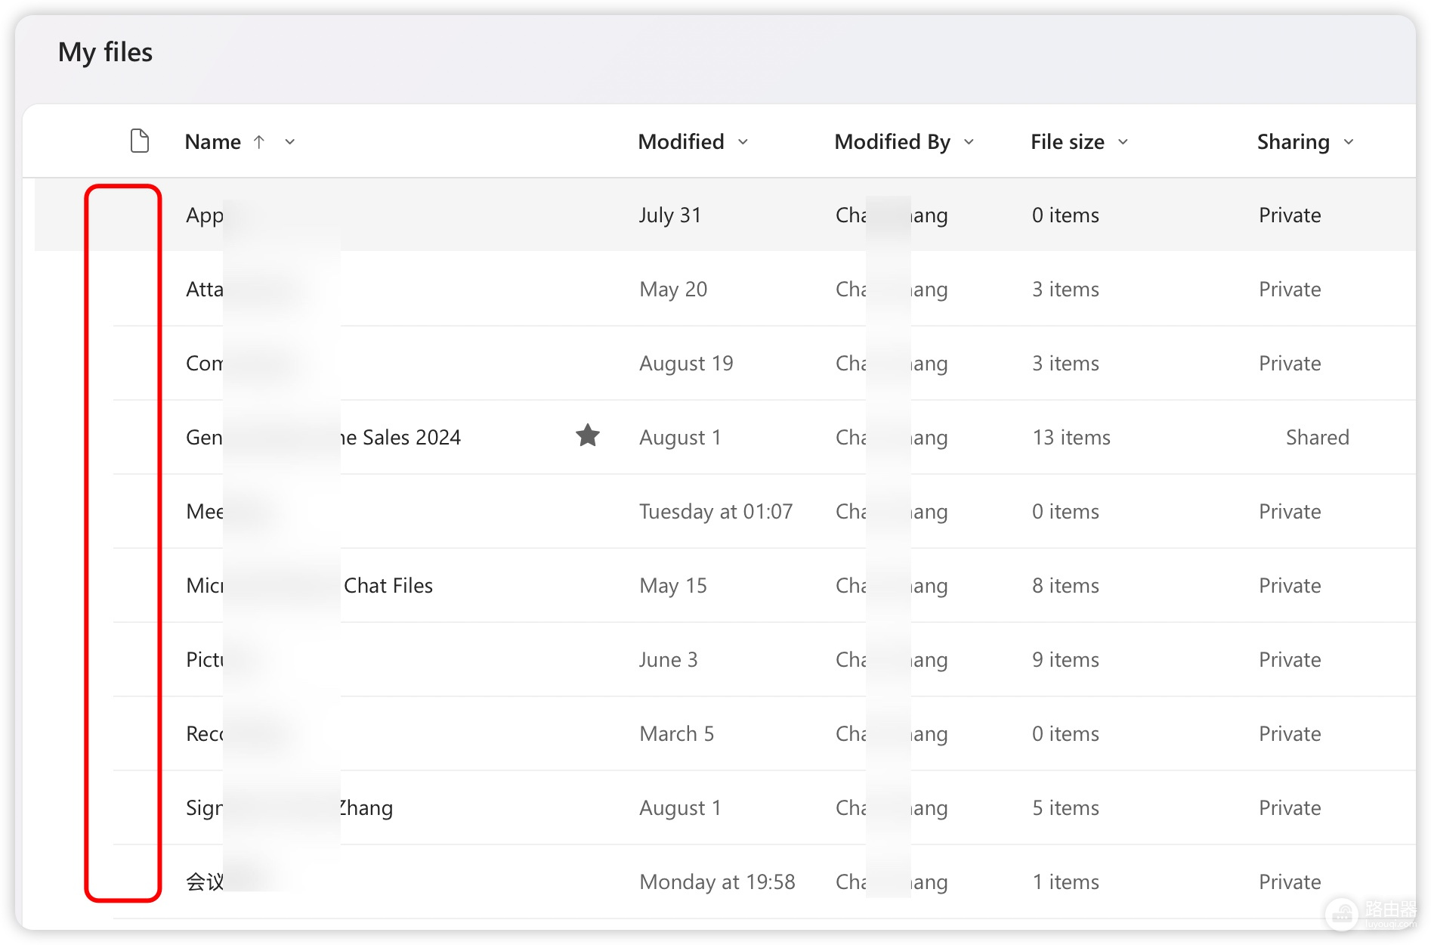Expand the Modified By column options chevron

coord(969,142)
